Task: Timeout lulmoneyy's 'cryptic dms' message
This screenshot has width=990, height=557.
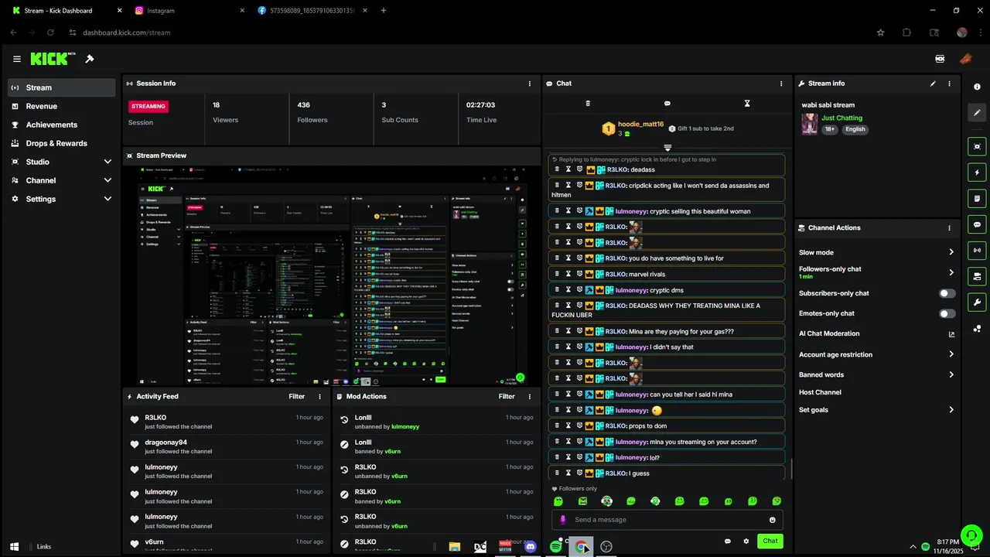Action: (568, 290)
